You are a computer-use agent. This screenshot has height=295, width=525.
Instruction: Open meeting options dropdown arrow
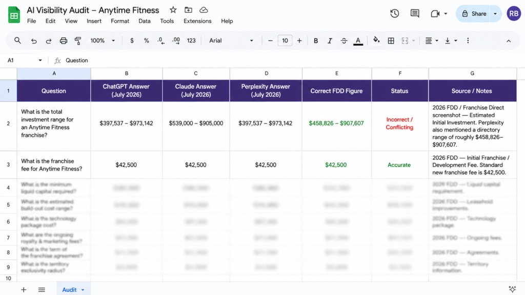446,14
